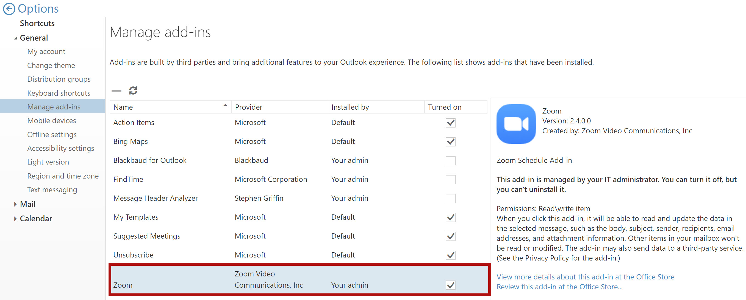The image size is (746, 300).
Task: Click Zoom Schedule Add-in description
Action: (534, 160)
